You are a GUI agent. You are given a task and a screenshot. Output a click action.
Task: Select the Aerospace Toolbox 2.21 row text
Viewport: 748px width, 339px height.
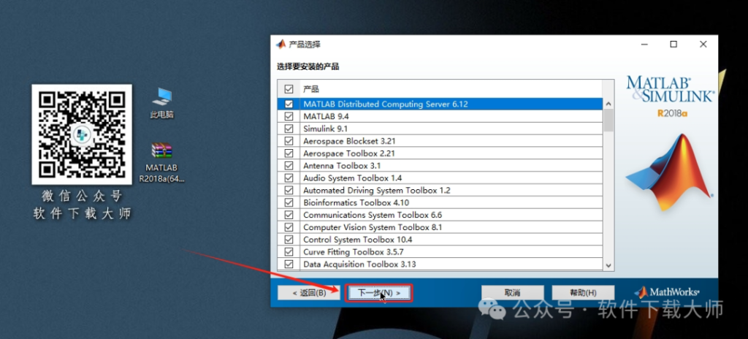coord(348,153)
